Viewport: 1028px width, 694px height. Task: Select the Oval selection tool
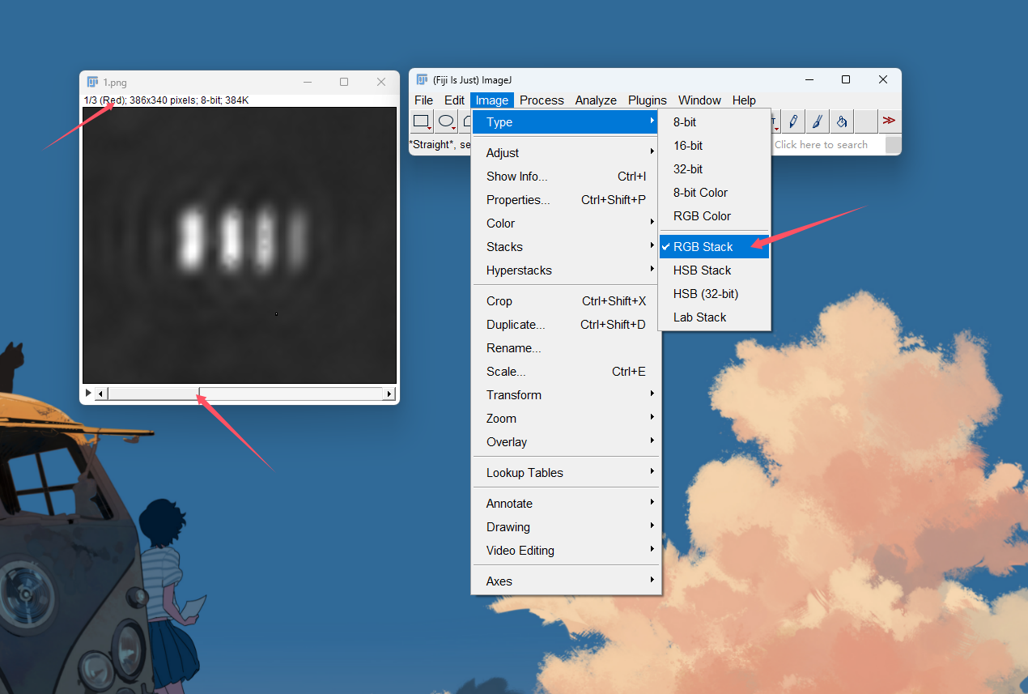coord(446,121)
